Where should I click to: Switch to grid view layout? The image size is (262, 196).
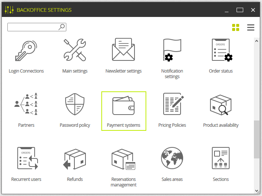[x=235, y=27]
